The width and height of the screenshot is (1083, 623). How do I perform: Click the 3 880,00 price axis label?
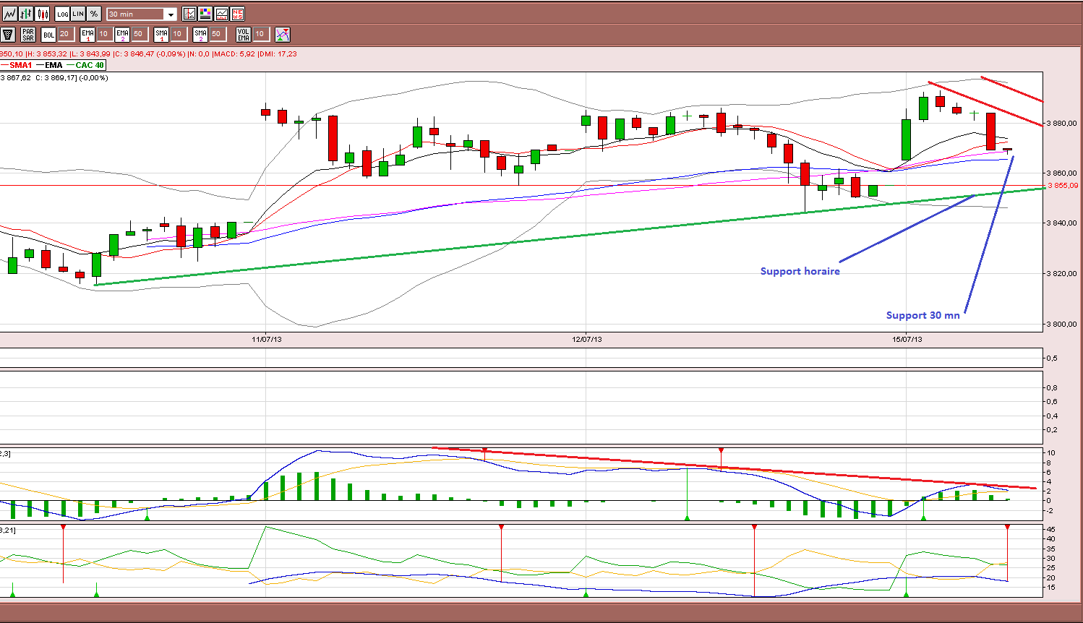1063,123
